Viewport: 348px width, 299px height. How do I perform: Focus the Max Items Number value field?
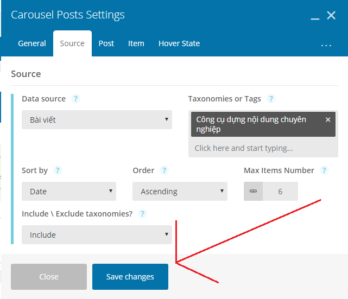coord(280,191)
